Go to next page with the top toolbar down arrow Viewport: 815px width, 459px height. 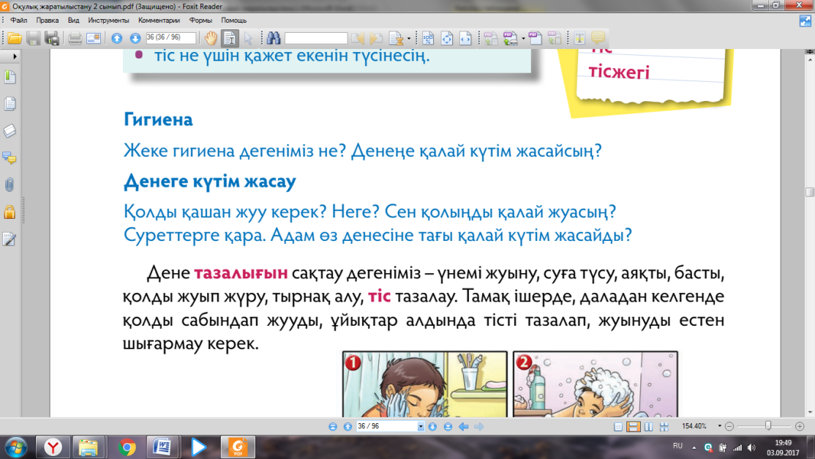pyautogui.click(x=135, y=38)
